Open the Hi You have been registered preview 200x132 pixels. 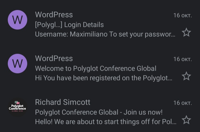pyautogui.click(x=104, y=78)
